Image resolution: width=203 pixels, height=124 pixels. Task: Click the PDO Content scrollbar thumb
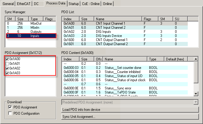196,72
